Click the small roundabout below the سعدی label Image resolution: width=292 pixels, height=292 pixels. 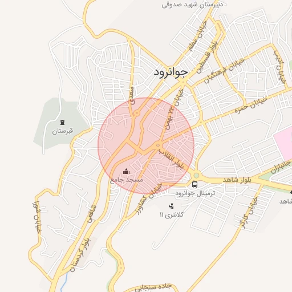137,113
